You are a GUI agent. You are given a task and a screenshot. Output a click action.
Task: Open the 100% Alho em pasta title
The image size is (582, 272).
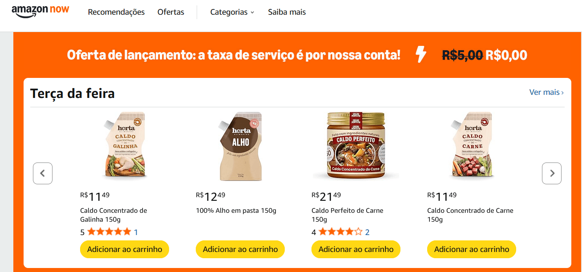click(x=236, y=211)
